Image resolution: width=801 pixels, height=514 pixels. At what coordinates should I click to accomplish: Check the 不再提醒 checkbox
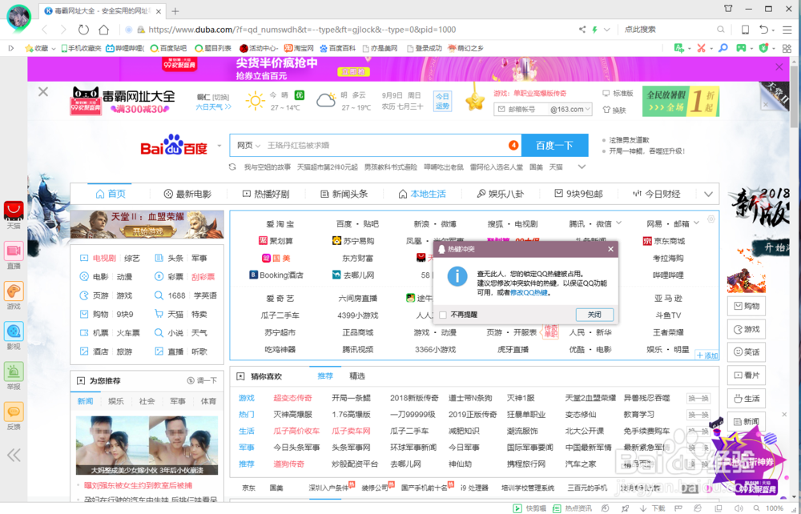point(443,315)
